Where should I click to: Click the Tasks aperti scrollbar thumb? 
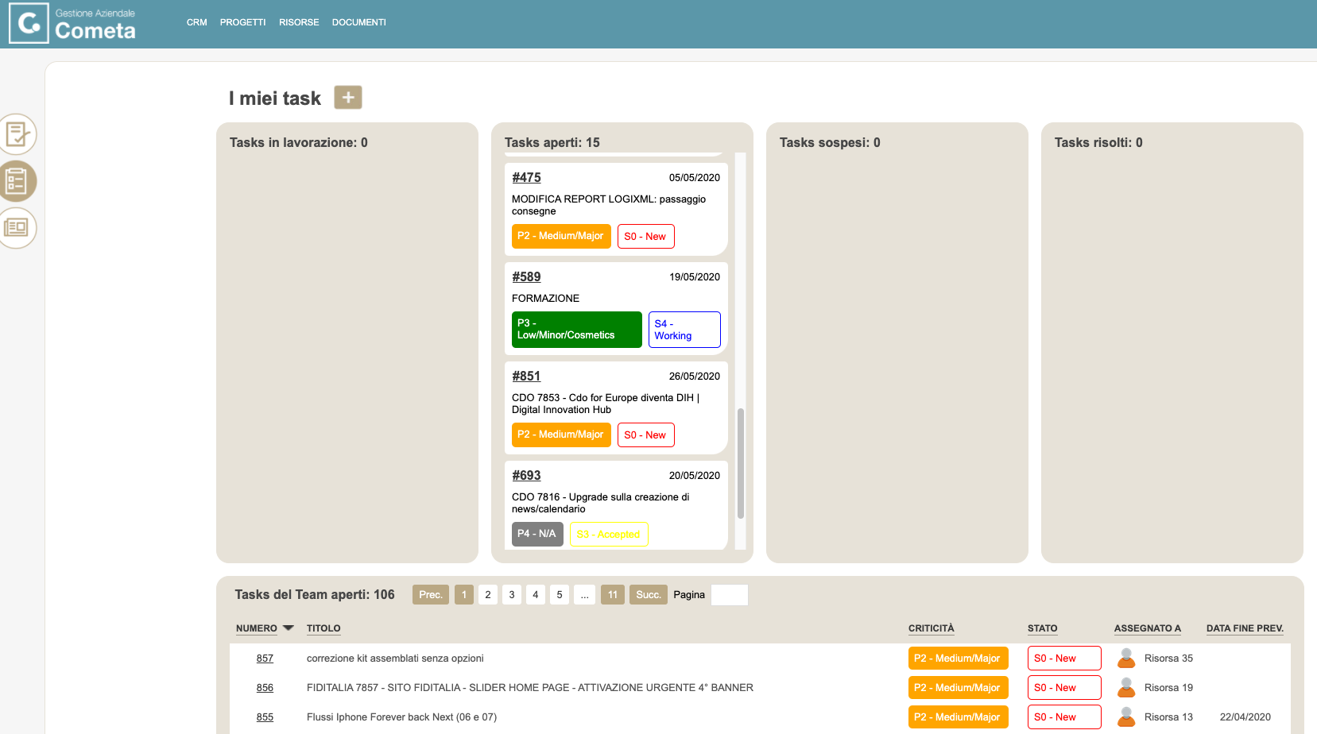coord(741,463)
